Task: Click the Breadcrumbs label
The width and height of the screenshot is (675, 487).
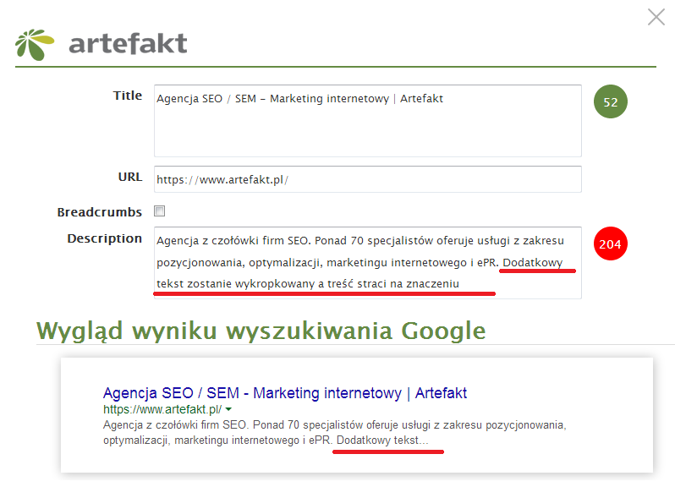Action: tap(100, 212)
